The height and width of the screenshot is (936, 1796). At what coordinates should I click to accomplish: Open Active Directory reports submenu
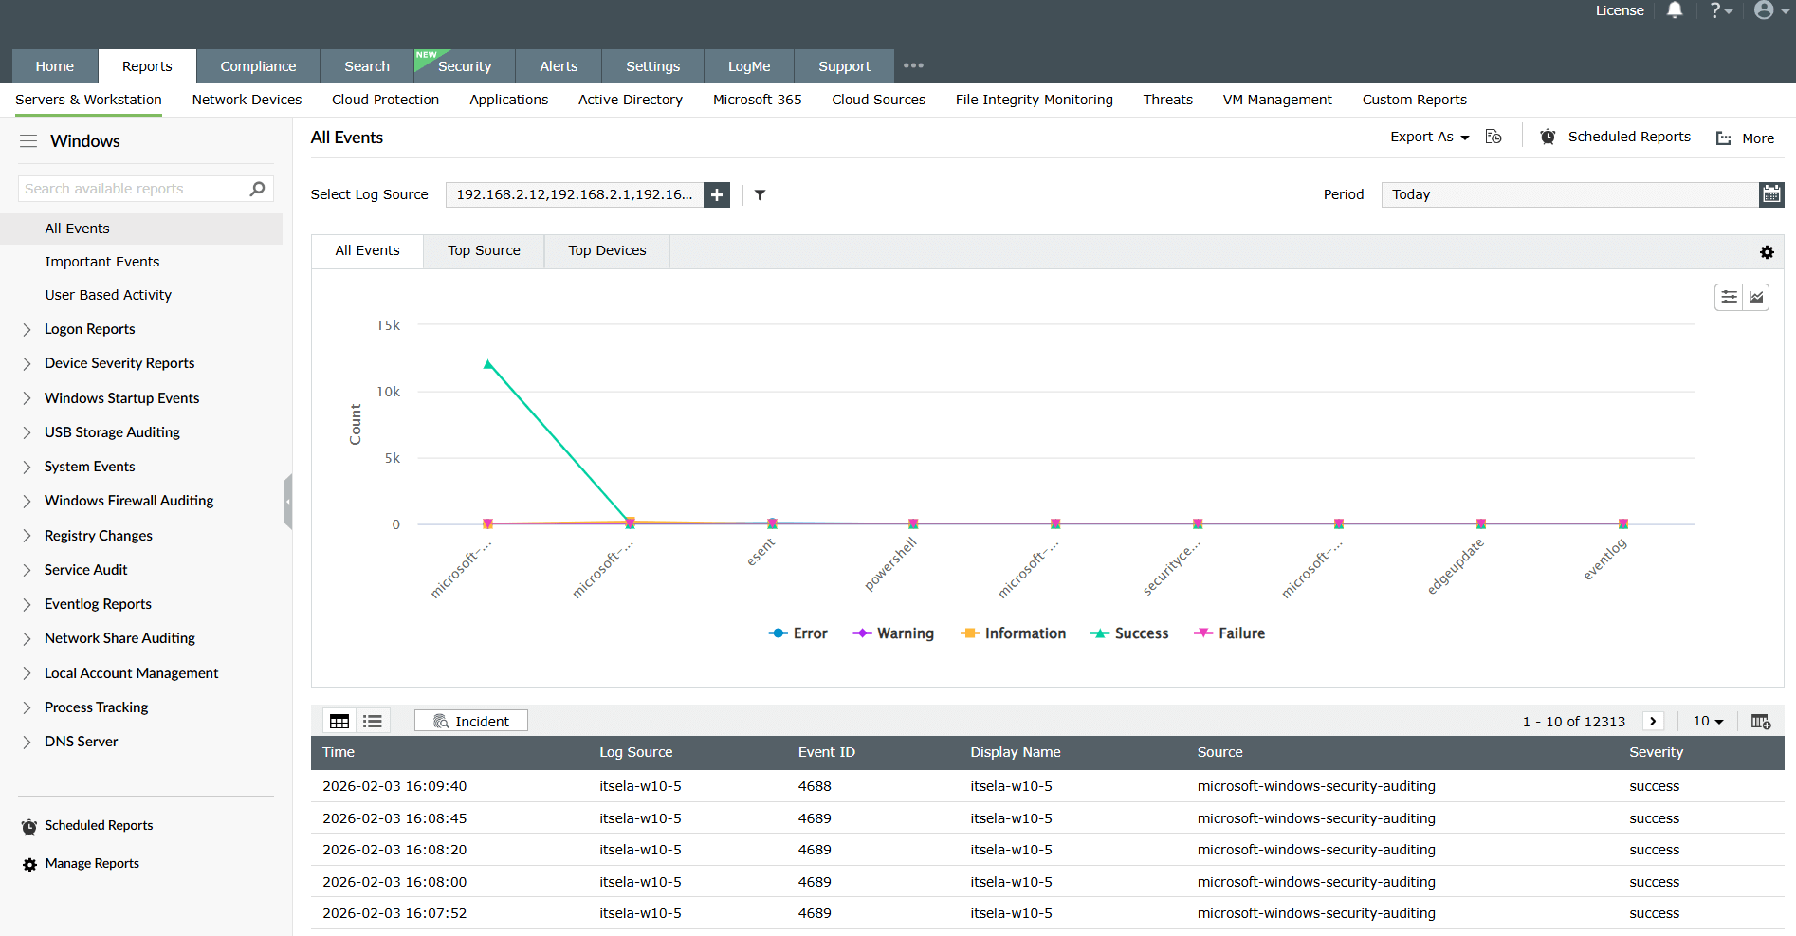[631, 100]
